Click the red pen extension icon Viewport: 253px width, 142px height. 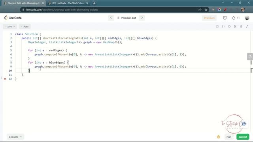[x=225, y=9]
